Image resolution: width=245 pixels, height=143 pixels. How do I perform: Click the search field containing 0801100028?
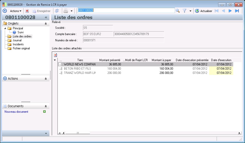point(126,10)
